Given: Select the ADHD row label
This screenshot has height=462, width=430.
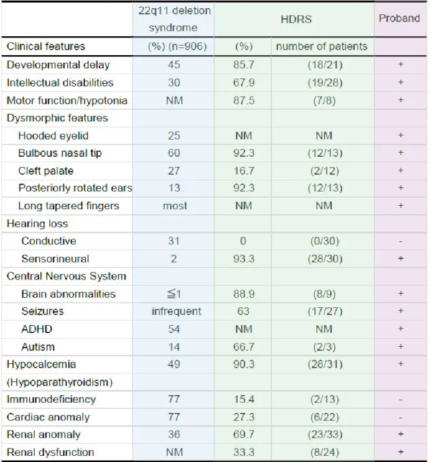Looking at the screenshot, I should (x=37, y=329).
